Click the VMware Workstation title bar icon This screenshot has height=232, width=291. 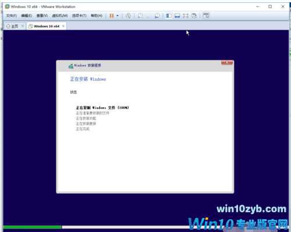pos(7,6)
